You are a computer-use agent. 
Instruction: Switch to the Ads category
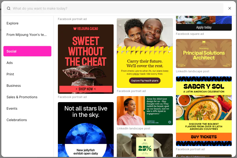pos(27,63)
